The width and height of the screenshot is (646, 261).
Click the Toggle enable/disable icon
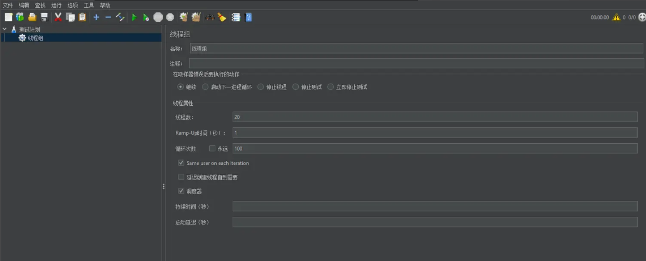tap(120, 17)
